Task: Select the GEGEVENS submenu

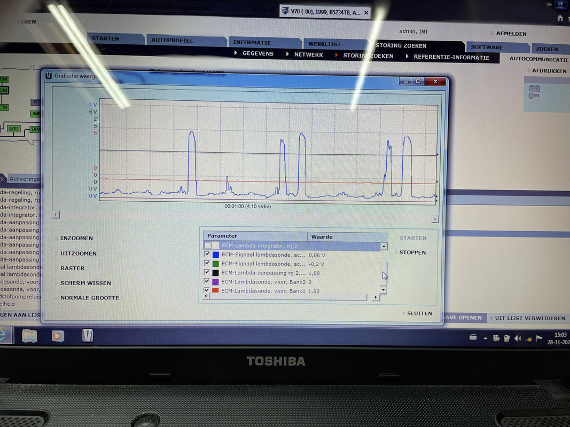Action: pyautogui.click(x=257, y=53)
